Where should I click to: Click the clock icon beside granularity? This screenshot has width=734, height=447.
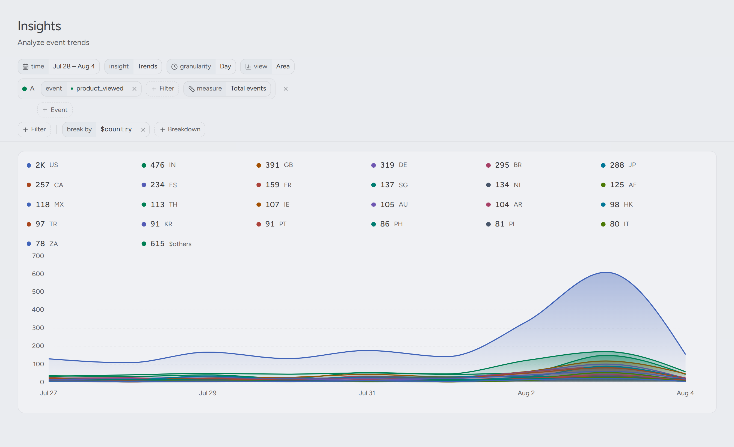click(x=174, y=67)
